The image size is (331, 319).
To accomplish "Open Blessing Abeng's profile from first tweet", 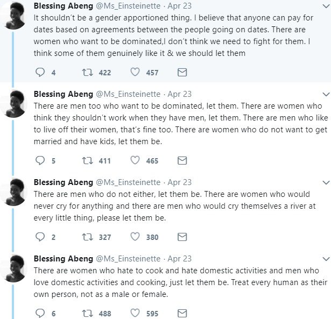I will [x=64, y=6].
